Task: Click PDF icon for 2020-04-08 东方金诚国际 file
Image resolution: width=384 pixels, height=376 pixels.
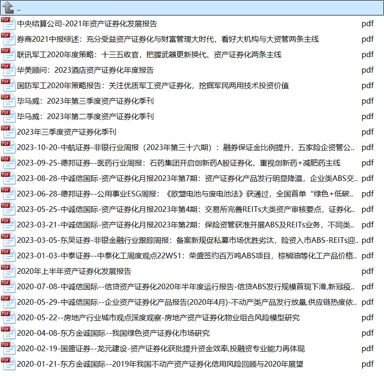Action: pyautogui.click(x=8, y=333)
